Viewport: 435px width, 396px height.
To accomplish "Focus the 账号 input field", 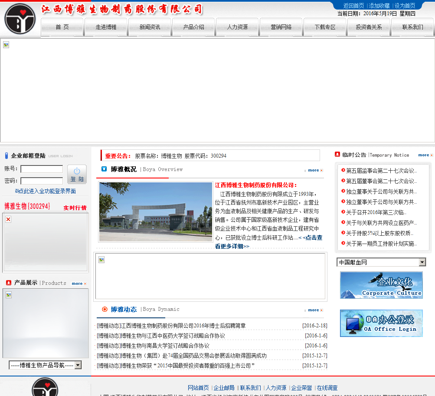I will pos(42,169).
